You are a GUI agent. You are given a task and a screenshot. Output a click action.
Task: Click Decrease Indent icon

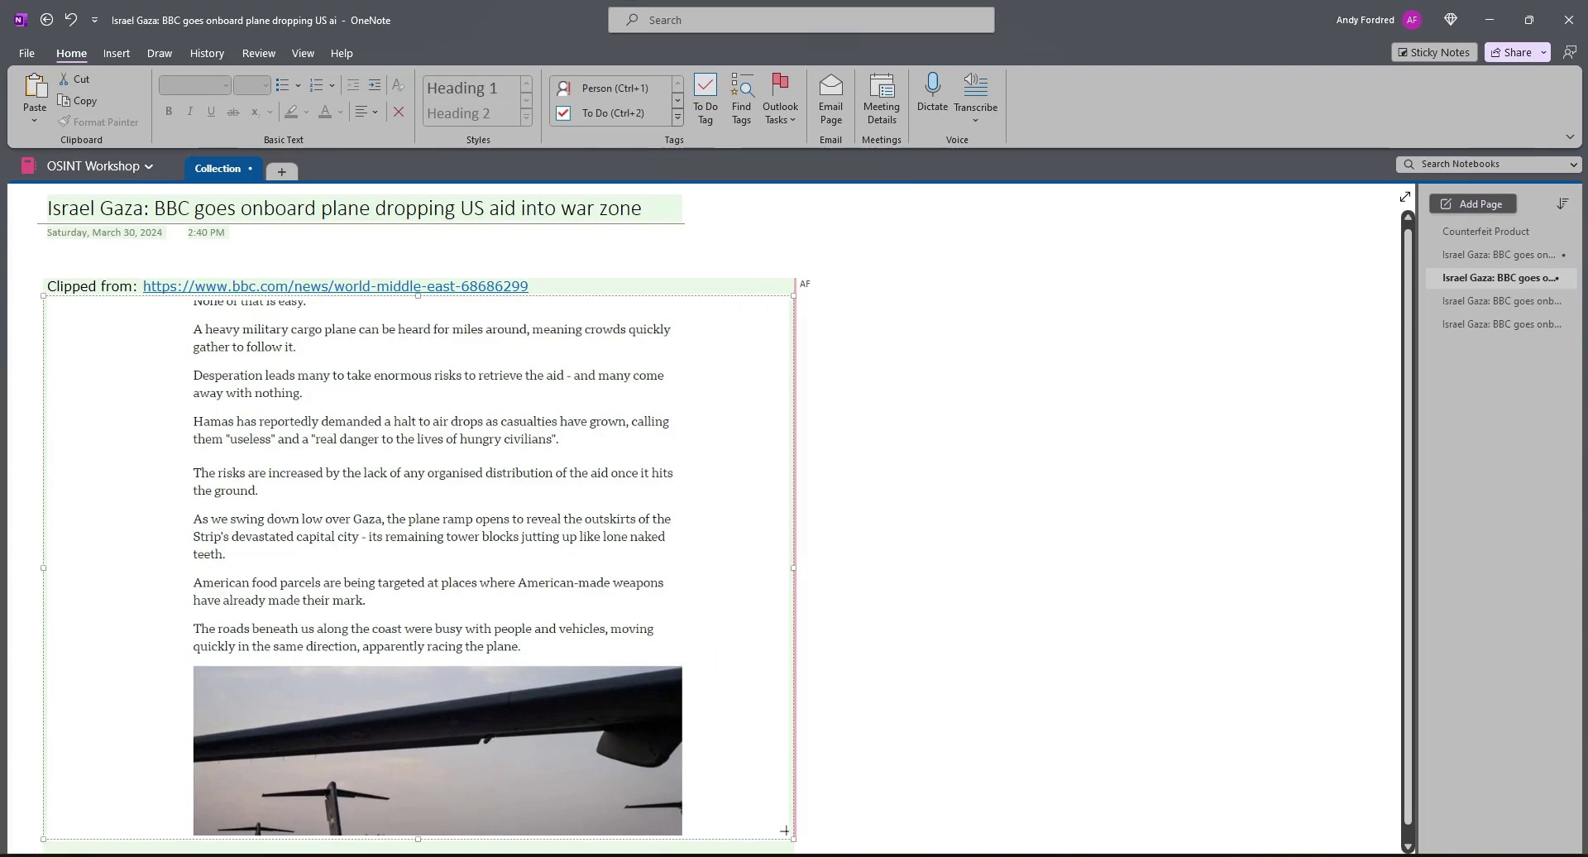pos(353,85)
